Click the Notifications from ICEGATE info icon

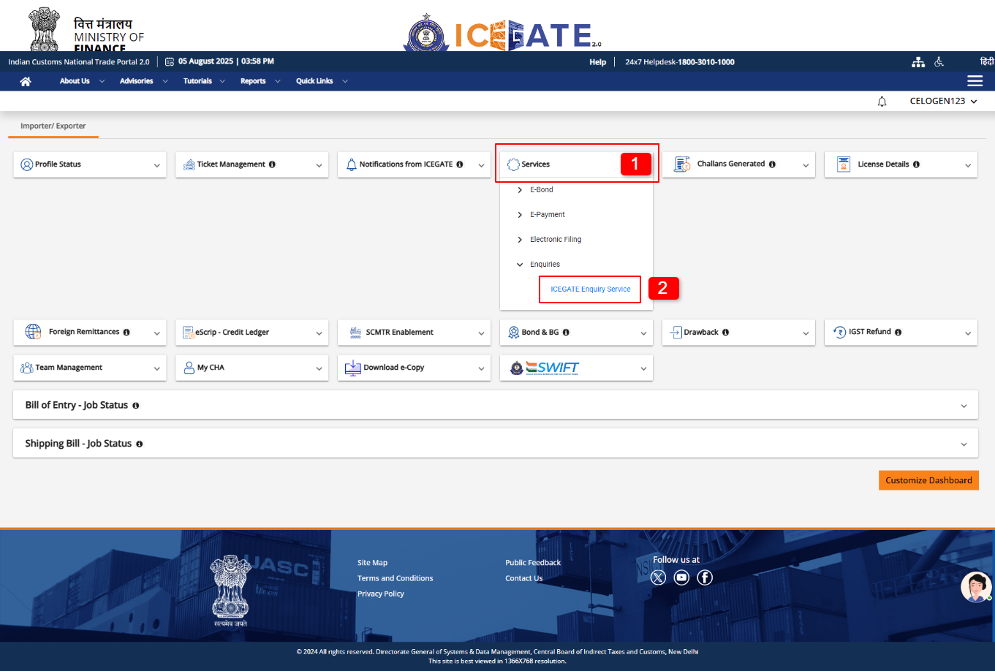pos(460,164)
